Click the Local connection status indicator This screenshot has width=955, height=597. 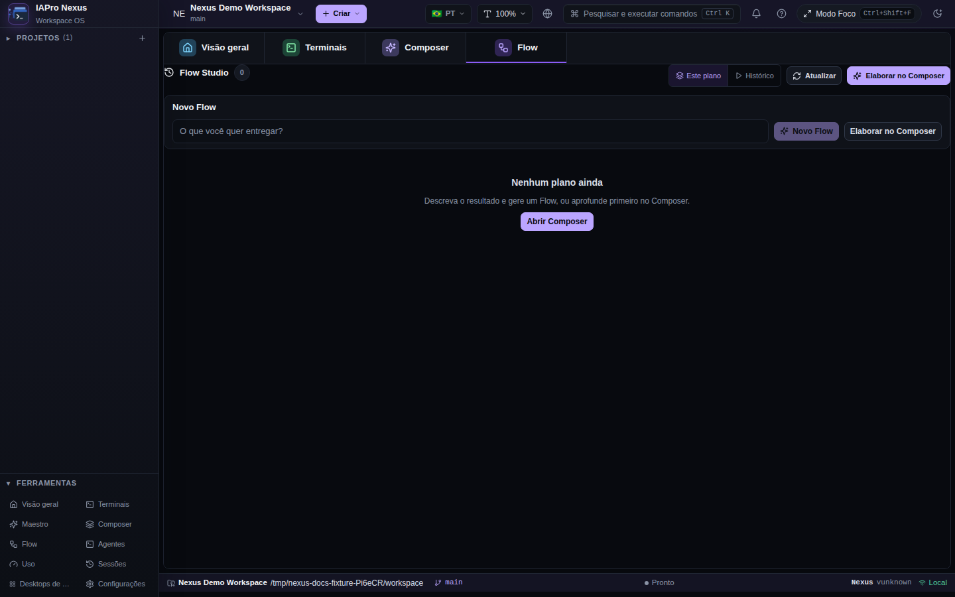tap(932, 583)
